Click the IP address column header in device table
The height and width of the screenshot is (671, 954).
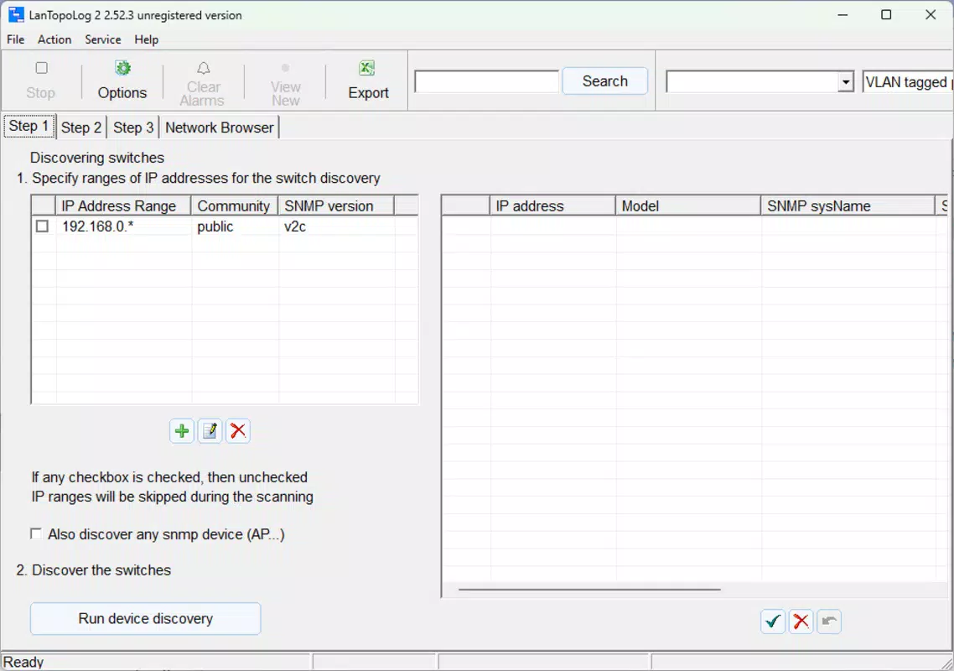pos(552,205)
